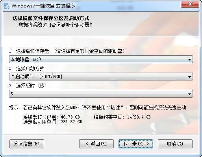The height and width of the screenshot is (157, 202).
Task: Click heading 选择镜像文件保存分区及启动方式
Action: (51, 18)
